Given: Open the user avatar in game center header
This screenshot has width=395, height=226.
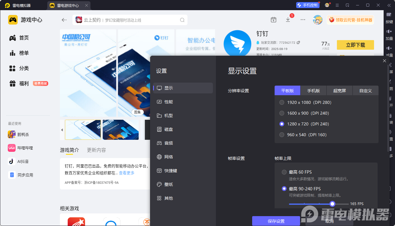Looking at the screenshot, I should click(x=318, y=20).
